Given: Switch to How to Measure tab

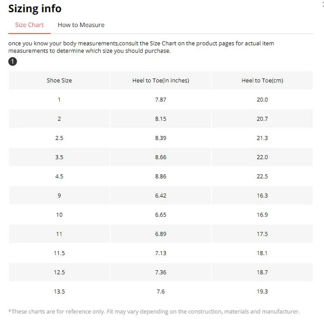Looking at the screenshot, I should click(x=81, y=25).
